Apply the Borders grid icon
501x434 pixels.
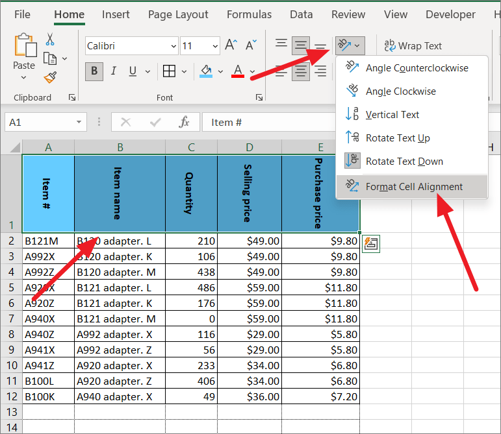169,71
